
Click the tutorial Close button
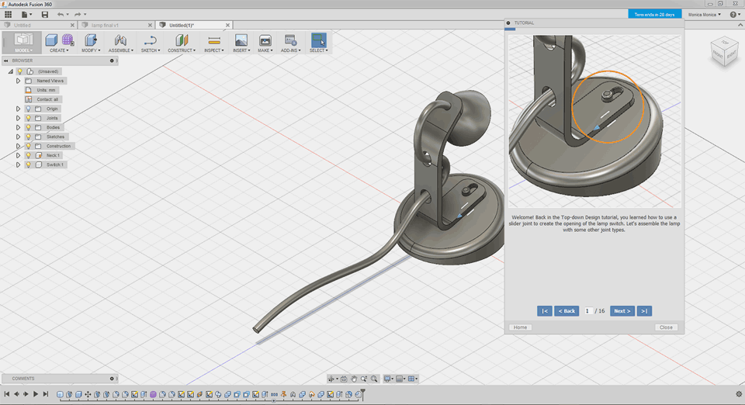click(x=666, y=327)
